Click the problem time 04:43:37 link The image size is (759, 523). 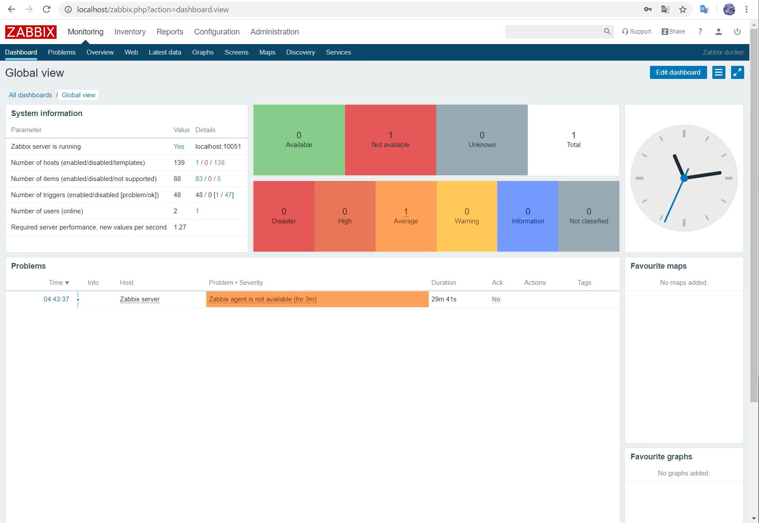pyautogui.click(x=56, y=299)
